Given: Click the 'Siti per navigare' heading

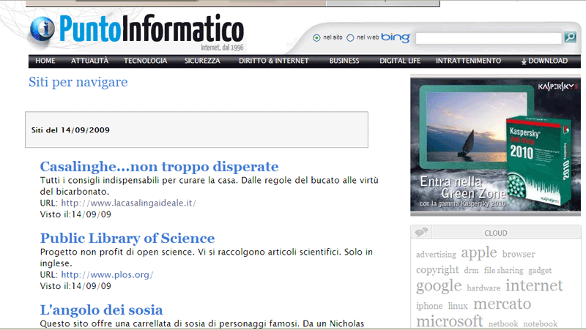Looking at the screenshot, I should coord(78,82).
